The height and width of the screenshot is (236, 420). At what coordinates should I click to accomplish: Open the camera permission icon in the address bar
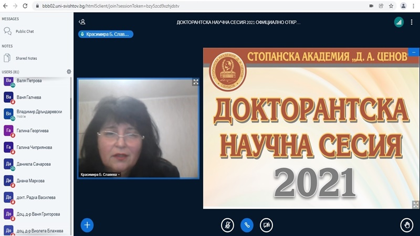pyautogui.click(x=371, y=6)
